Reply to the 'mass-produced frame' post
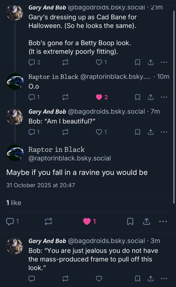The image size is (176, 287). 32,278
